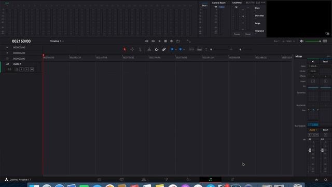Screen dimensions: 332x187
Task: Start playback with the play button
Action: click(x=159, y=41)
